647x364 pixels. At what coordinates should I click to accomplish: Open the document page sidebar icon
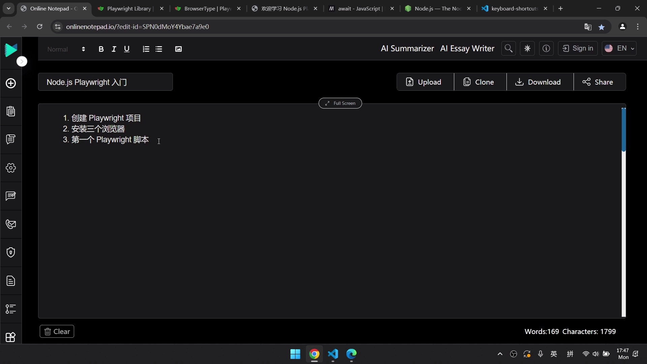click(x=11, y=281)
